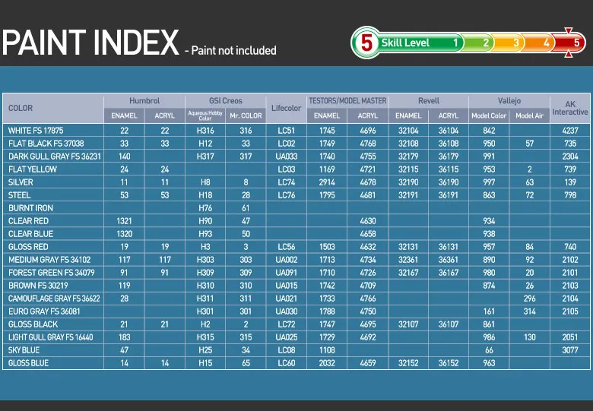Click the TESTORS/MODEL MASTER header
593x411 pixels.
(347, 101)
